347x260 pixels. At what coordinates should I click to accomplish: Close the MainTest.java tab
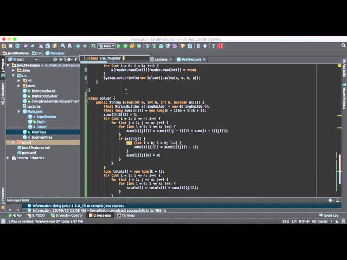click(x=204, y=59)
